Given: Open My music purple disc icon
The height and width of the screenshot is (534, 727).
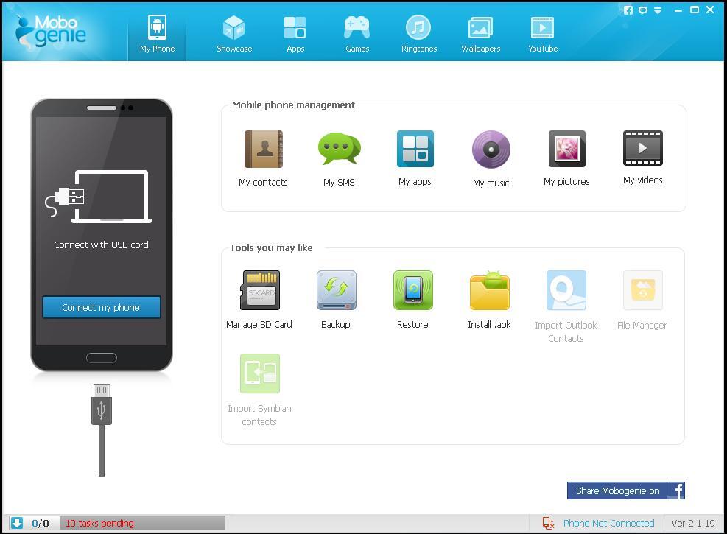Looking at the screenshot, I should click(x=491, y=150).
